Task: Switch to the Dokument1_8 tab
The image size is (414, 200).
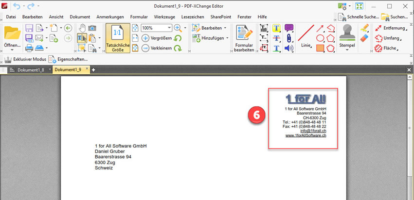Action: tap(31, 70)
